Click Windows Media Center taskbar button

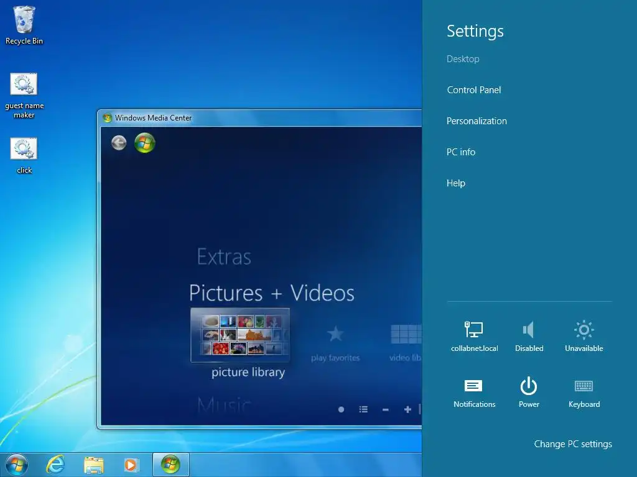coord(170,465)
